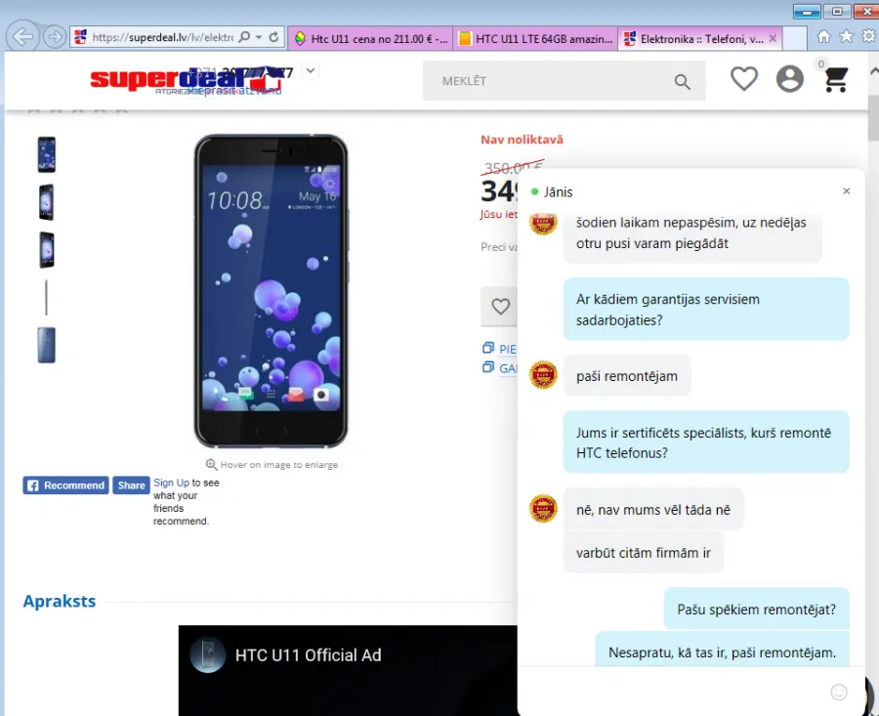Open browser Favorites star icon
This screenshot has height=716, width=879.
(846, 37)
